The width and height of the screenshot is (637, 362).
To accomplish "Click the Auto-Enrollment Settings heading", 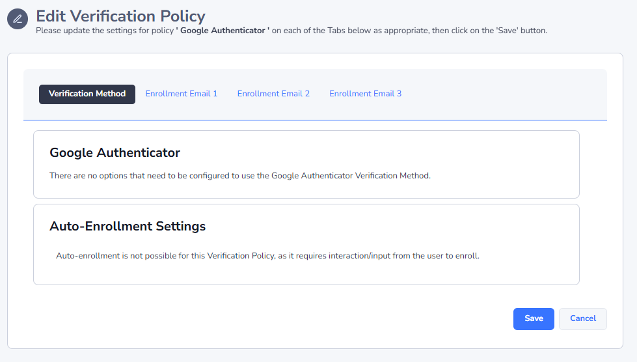I will pos(128,227).
